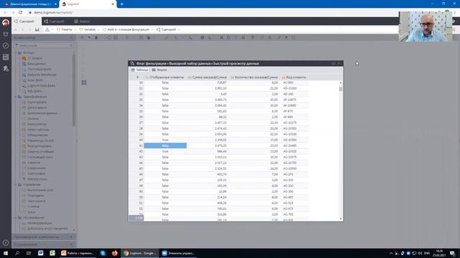Image resolution: width=460 pixels, height=258 pixels.
Task: Select Подмодель in the component tree
Action: 35,196
